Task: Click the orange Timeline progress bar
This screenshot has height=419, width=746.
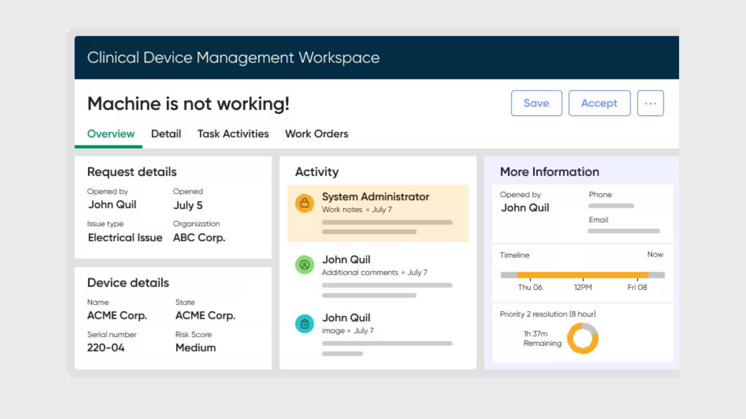Action: coord(583,275)
